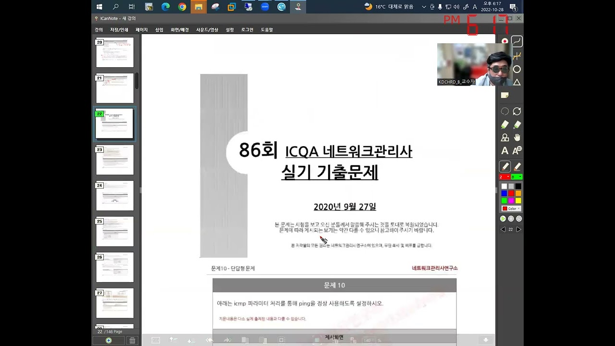615x346 pixels.
Task: Pick the white color swatch
Action: click(504, 186)
